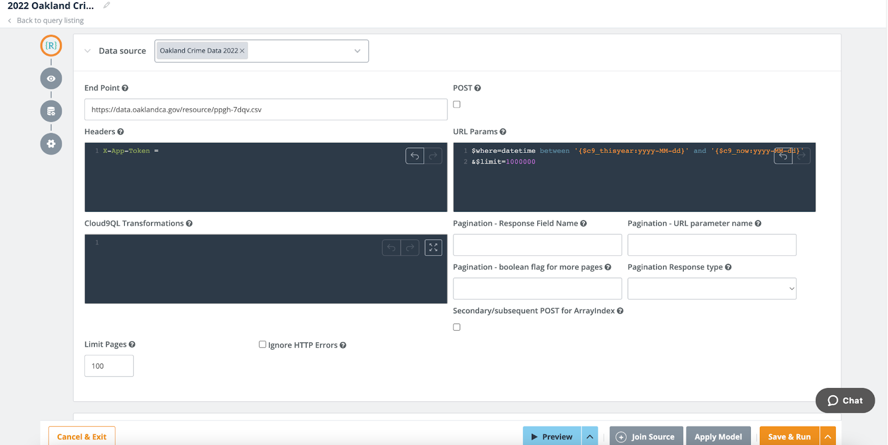Click Pagination Response Field Name input
Image resolution: width=888 pixels, height=445 pixels.
click(x=537, y=245)
